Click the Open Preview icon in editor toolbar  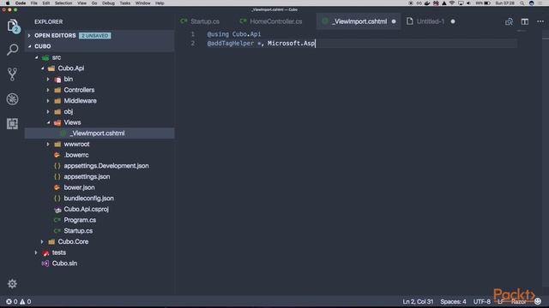tap(509, 21)
